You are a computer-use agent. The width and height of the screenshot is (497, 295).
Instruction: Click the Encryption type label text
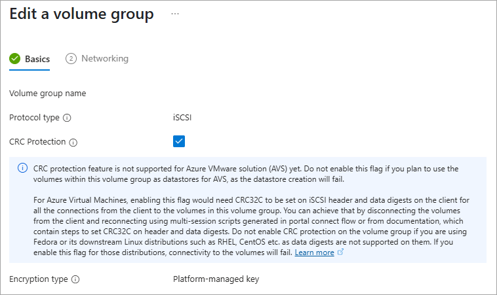[39, 279]
